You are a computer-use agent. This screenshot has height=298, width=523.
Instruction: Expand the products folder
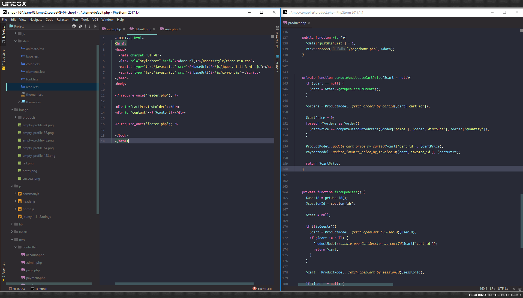click(16, 118)
